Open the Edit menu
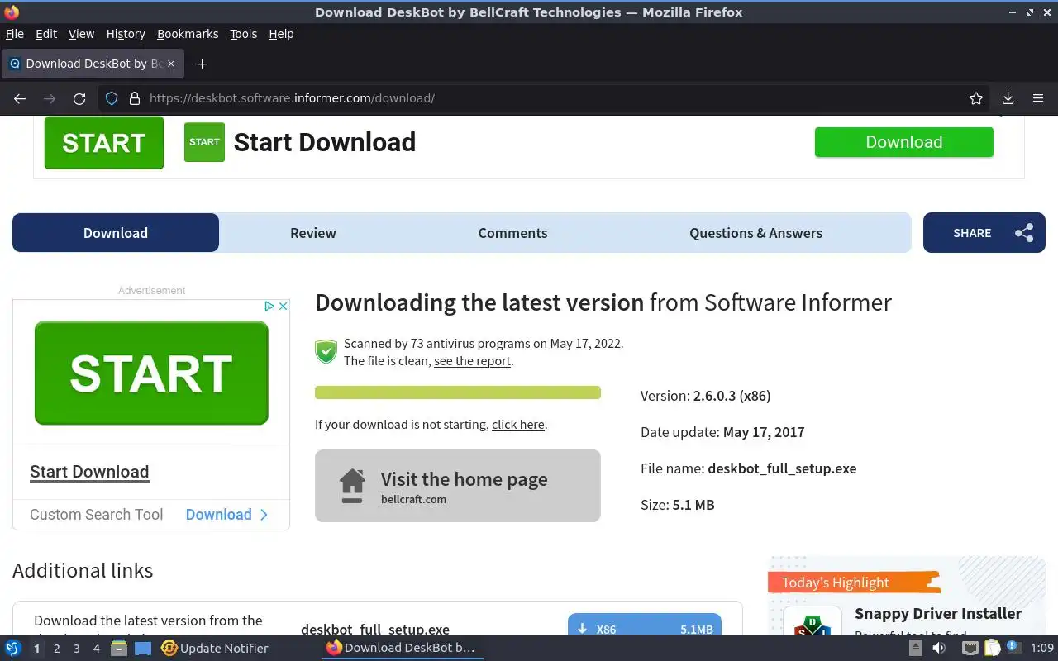This screenshot has height=661, width=1058. 46,34
